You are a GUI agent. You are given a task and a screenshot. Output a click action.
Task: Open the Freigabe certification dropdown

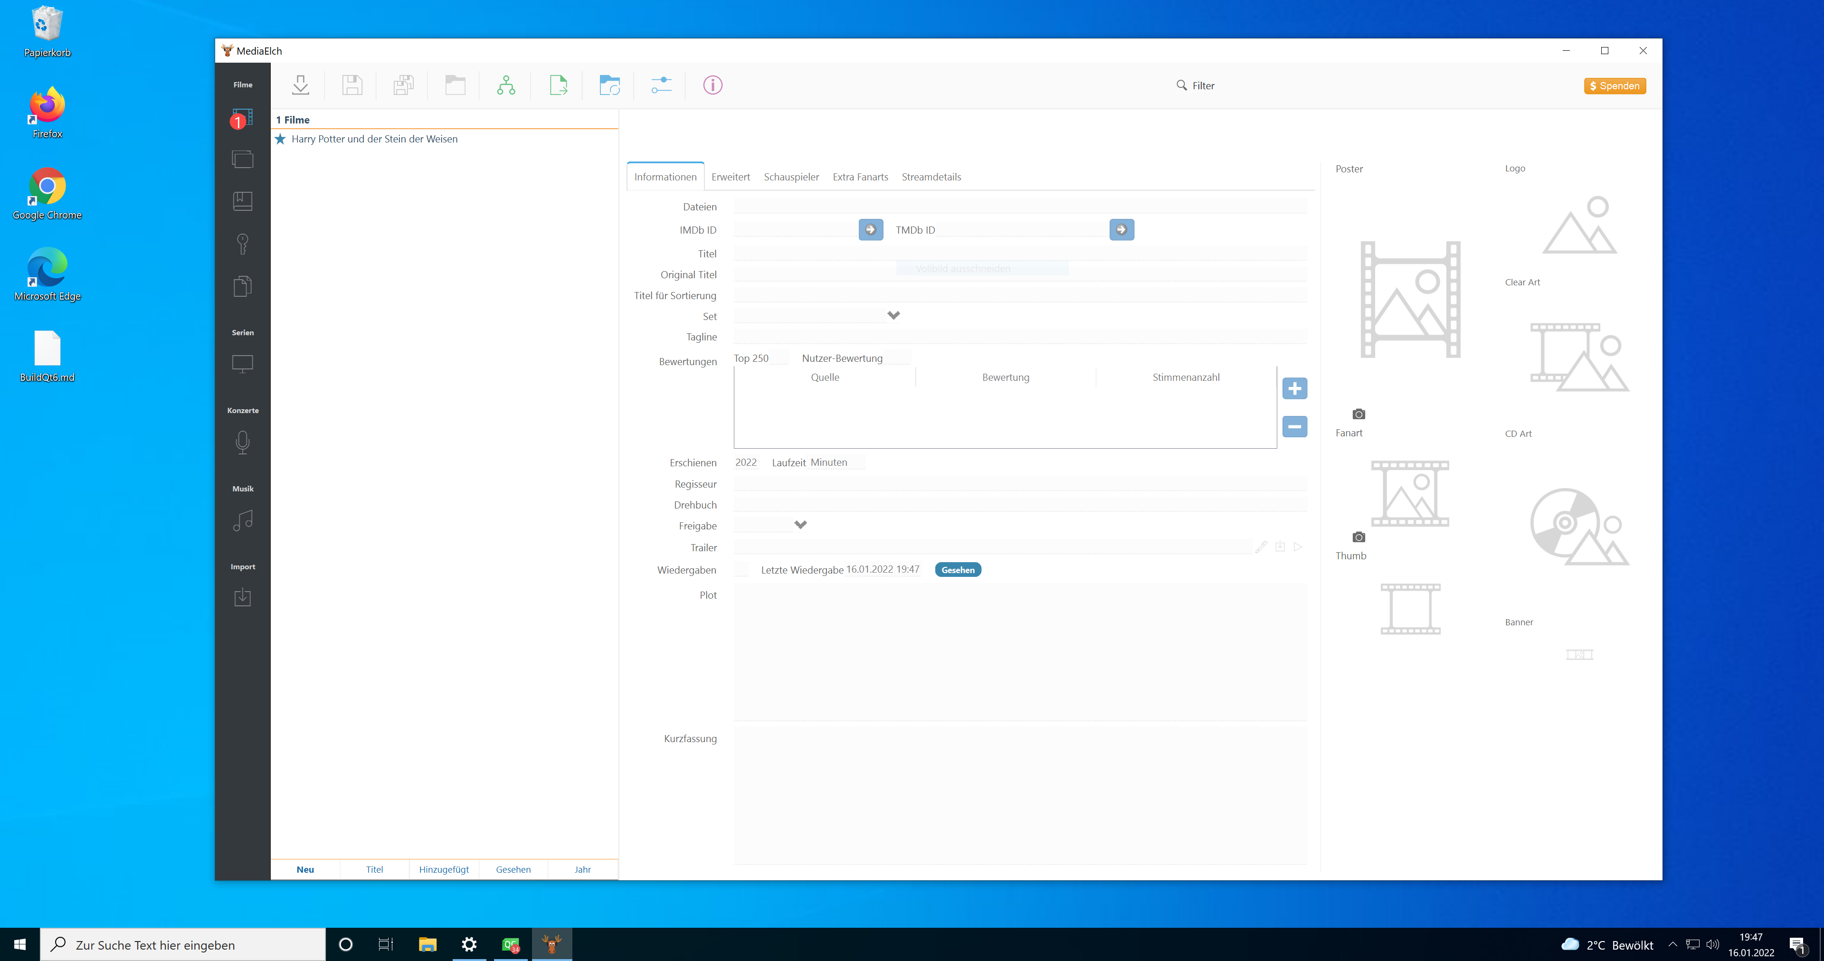tap(800, 525)
